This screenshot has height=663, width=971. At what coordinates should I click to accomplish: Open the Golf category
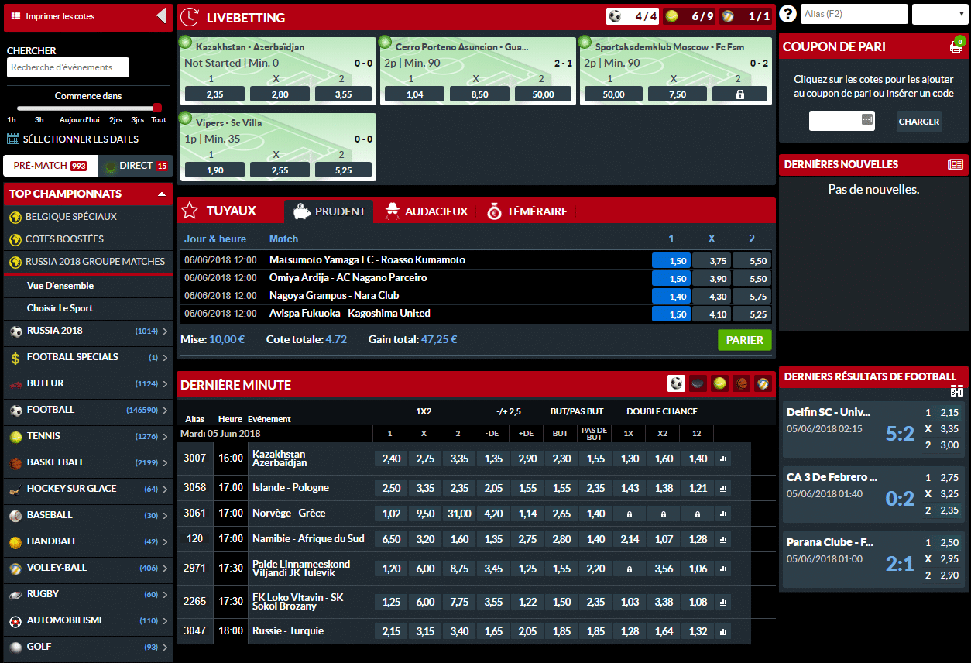pyautogui.click(x=88, y=647)
